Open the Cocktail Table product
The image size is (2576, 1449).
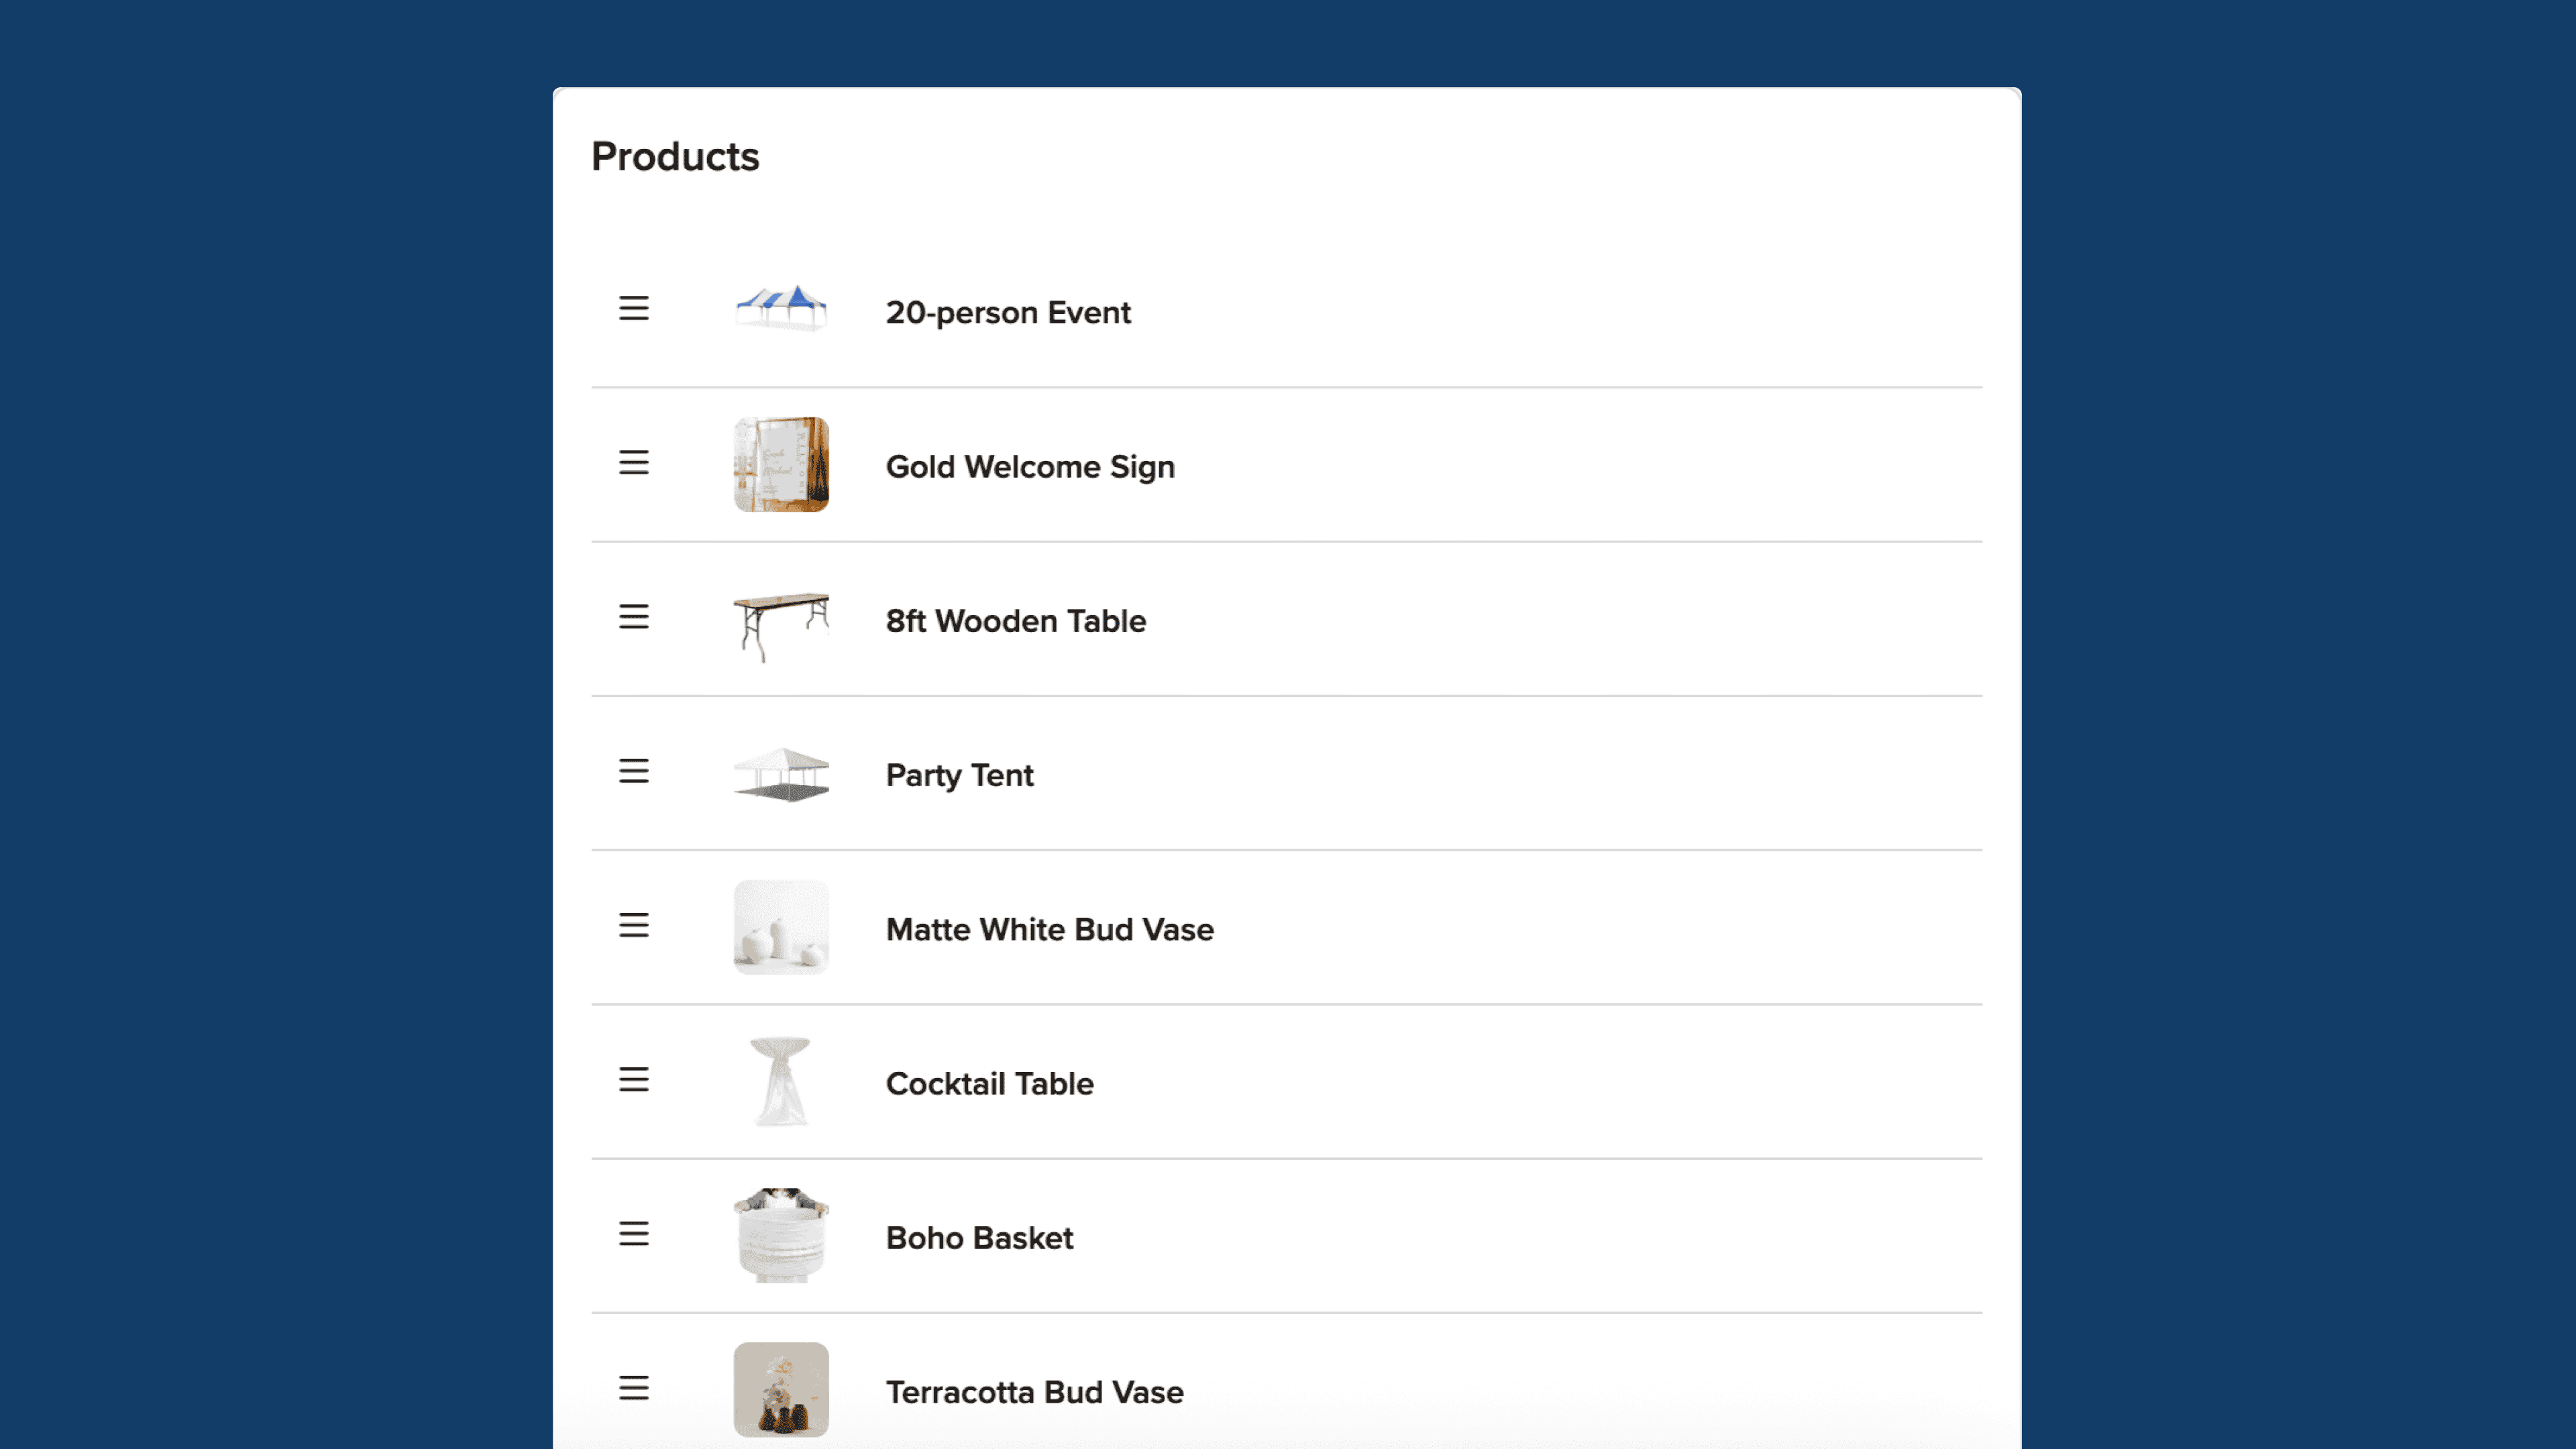coord(988,1083)
